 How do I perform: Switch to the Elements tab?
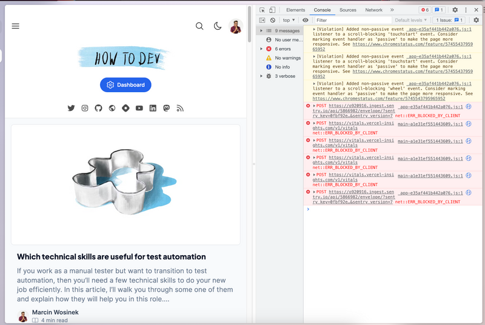click(x=295, y=10)
